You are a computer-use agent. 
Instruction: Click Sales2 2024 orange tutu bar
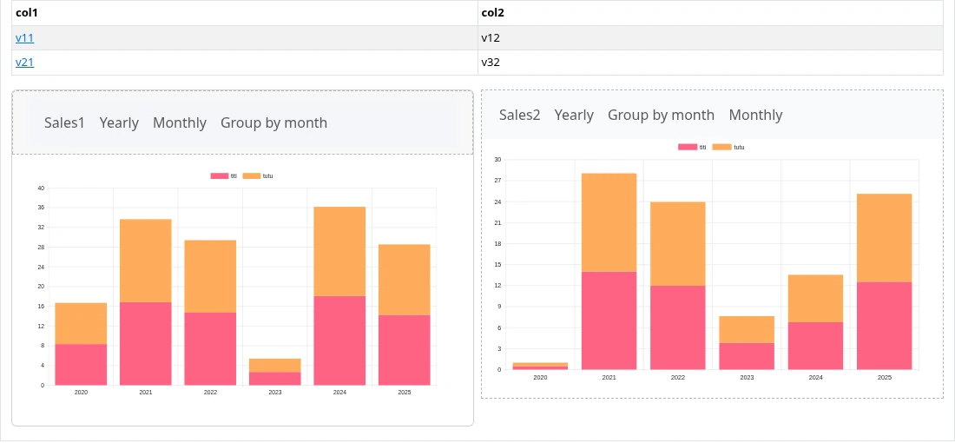tap(815, 299)
